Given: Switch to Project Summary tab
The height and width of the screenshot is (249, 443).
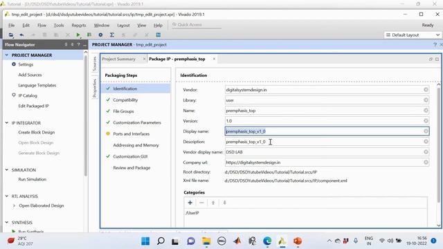Looking at the screenshot, I should 118,59.
